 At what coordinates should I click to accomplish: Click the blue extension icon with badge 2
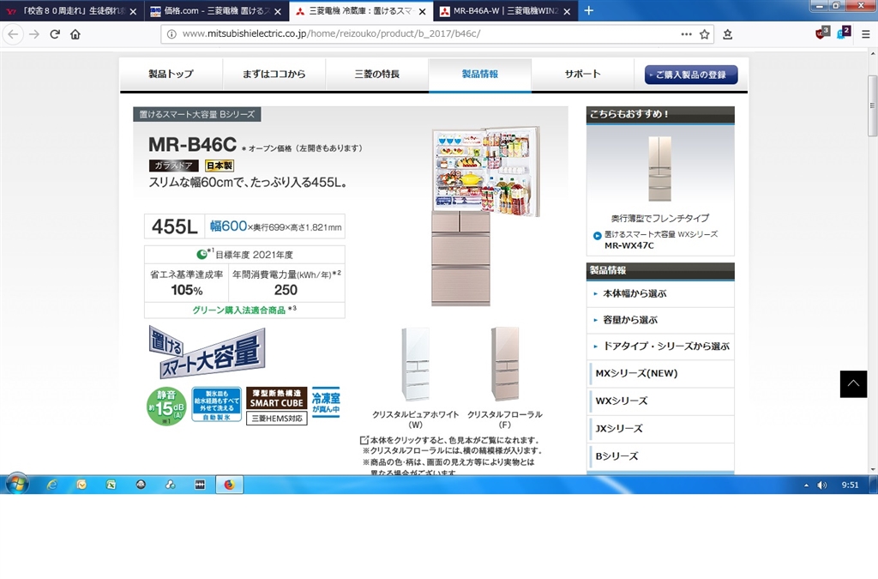point(844,33)
